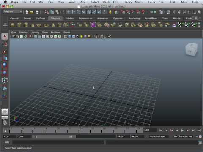Open the viewport Panels menu
Image resolution: width=203 pixels, height=152 pixels.
[x=67, y=32]
